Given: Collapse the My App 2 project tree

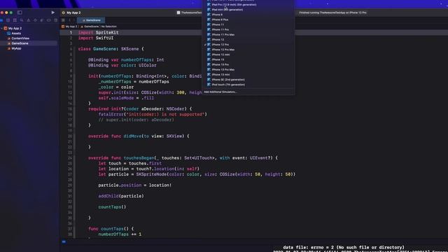Looking at the screenshot, I should (x=2, y=28).
